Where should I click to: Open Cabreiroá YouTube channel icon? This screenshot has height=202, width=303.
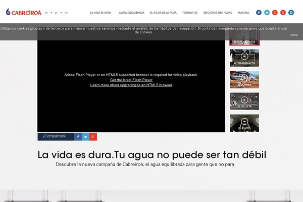click(283, 13)
